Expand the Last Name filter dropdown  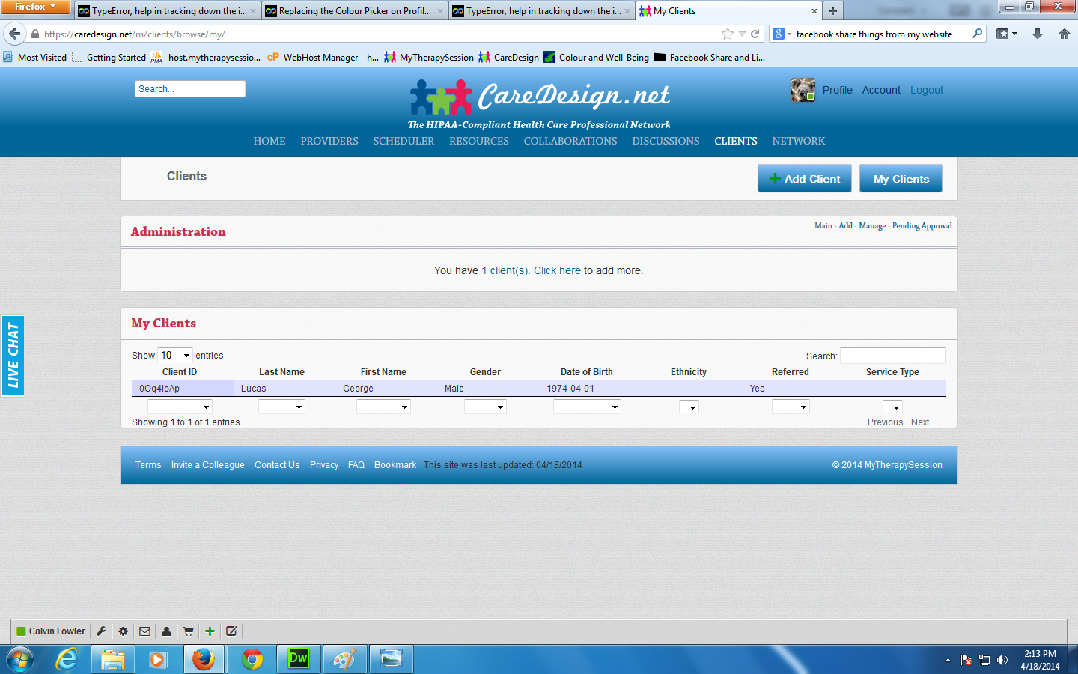[x=281, y=407]
